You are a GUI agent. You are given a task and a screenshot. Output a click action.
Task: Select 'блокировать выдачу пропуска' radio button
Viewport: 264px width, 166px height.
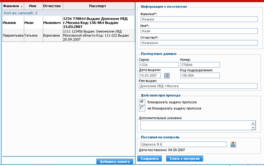click(142, 102)
